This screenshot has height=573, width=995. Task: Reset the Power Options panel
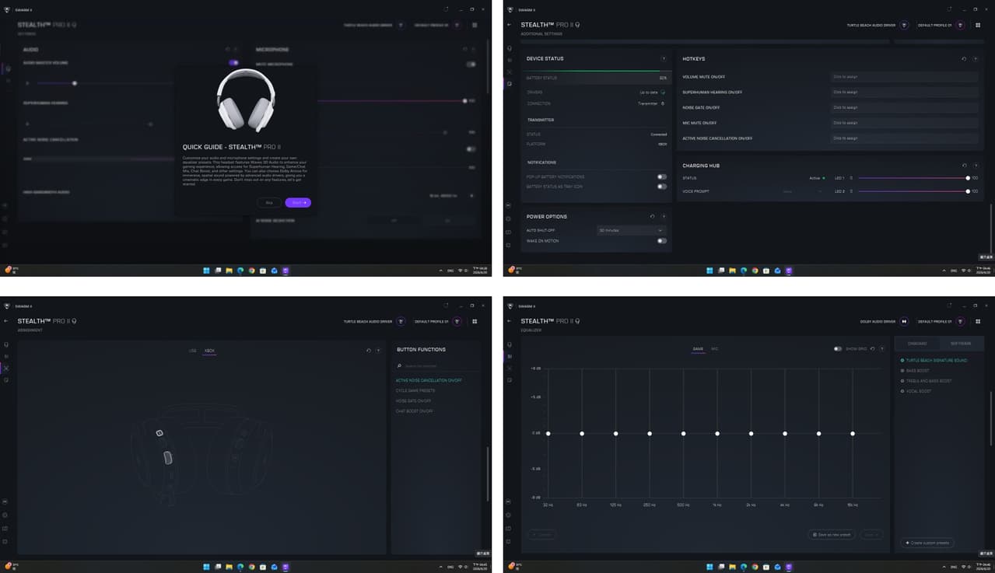coord(653,216)
